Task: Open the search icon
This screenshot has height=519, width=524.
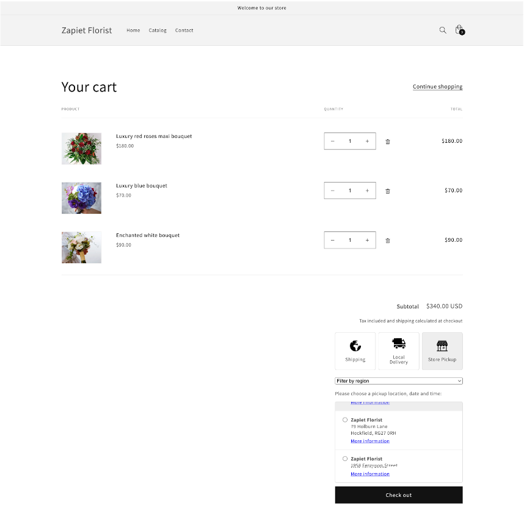Action: tap(443, 30)
